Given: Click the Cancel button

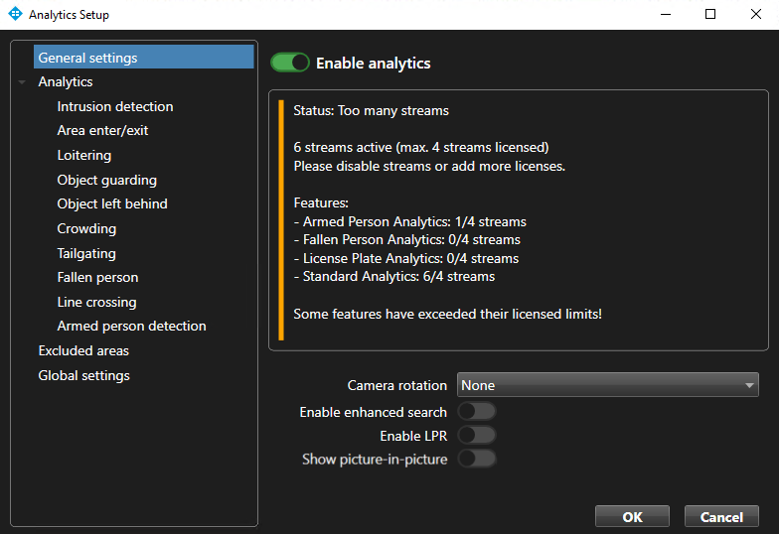Looking at the screenshot, I should point(721,517).
